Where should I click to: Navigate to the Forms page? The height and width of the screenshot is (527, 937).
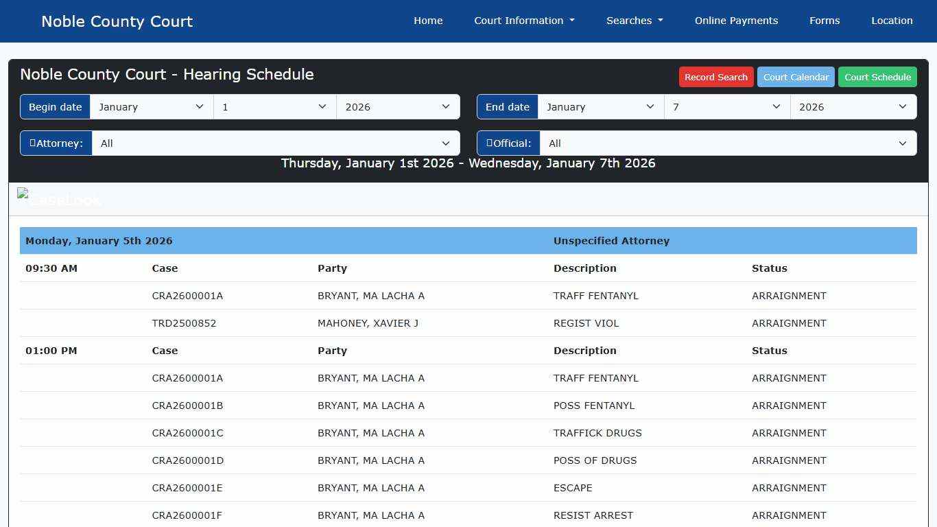[x=824, y=21]
